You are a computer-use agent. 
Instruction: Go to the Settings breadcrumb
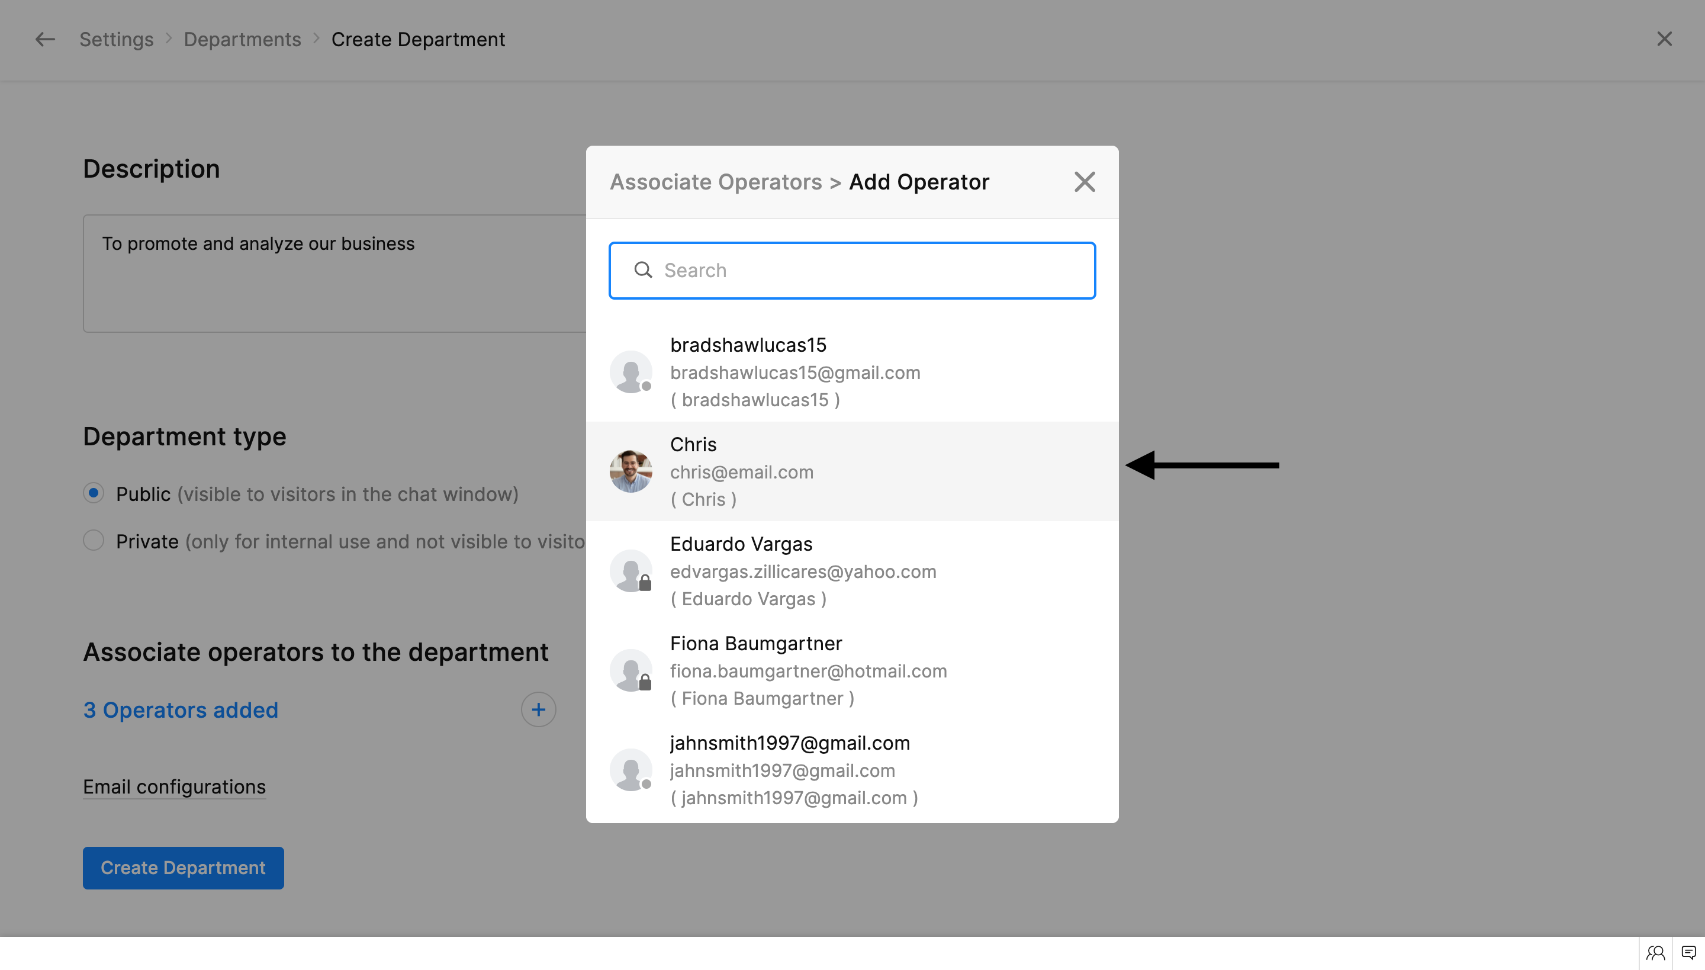pyautogui.click(x=117, y=39)
